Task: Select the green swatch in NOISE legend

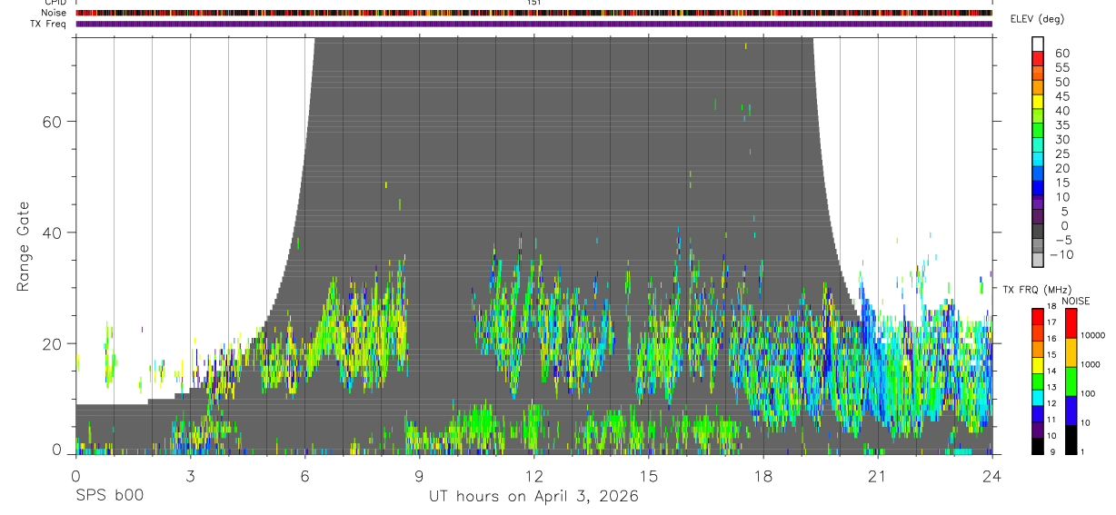Action: tap(1070, 381)
